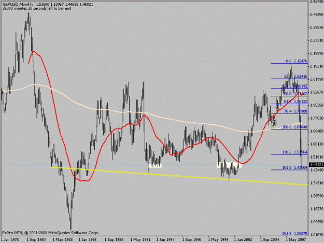Select the Fibonacci 0.0 level label 2.12476
Viewport: 324px width, 243px height.
297,61
